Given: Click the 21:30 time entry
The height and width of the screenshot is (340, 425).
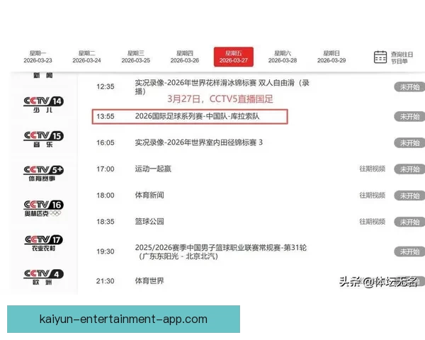Looking at the screenshot, I should click(x=106, y=281).
